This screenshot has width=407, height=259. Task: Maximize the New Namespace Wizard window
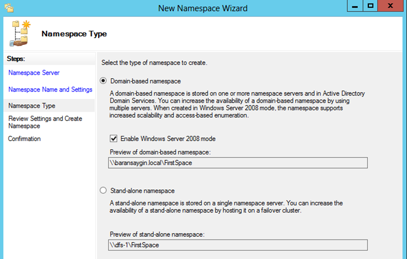tap(371, 6)
